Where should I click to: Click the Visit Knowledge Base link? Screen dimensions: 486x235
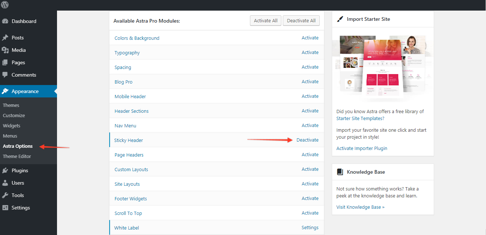360,207
